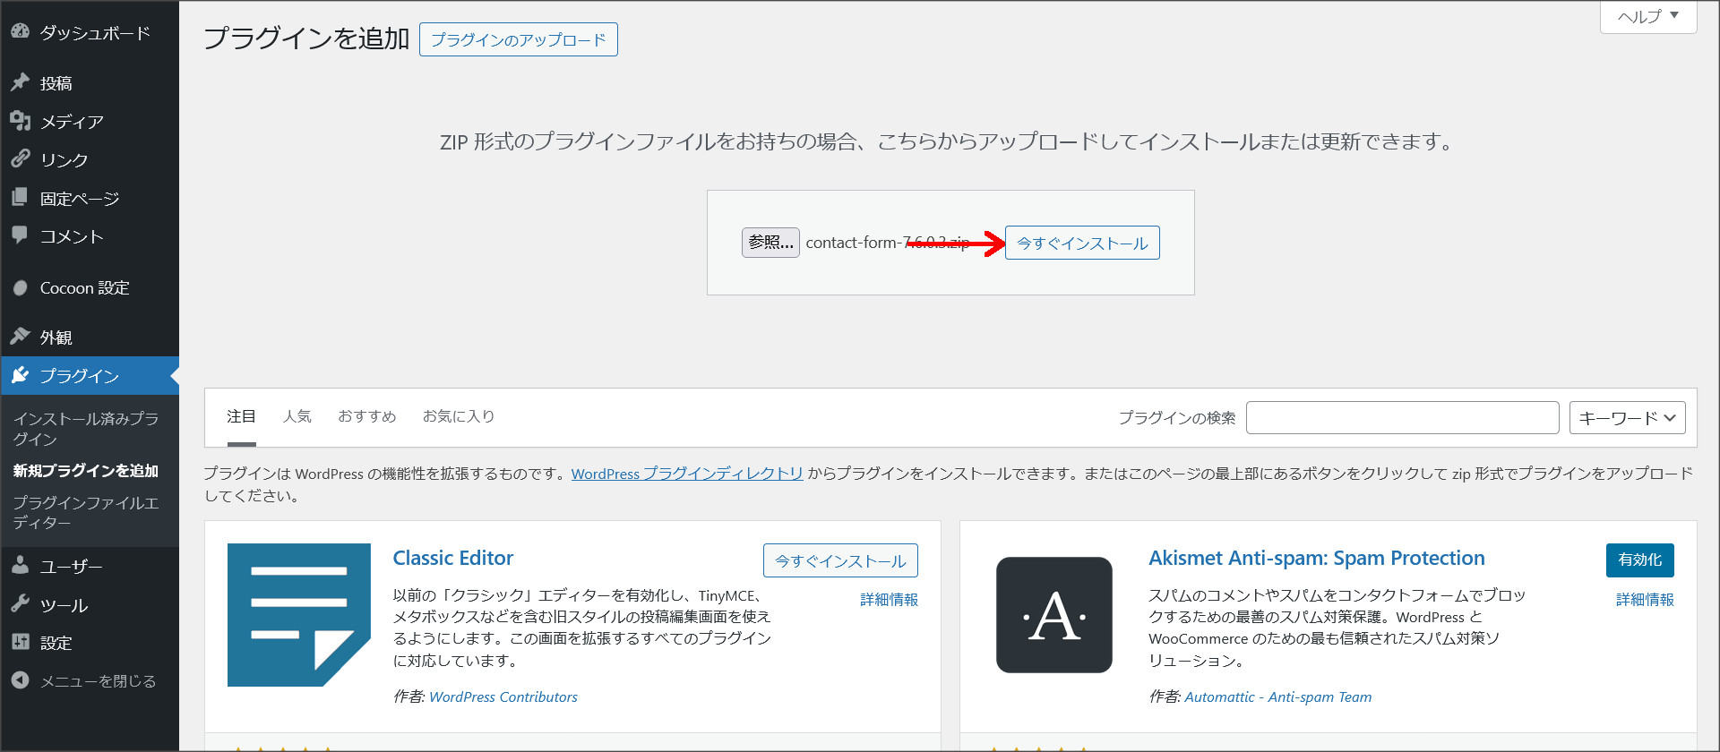
Task: Open Media via its sidebar icon
Action: [x=20, y=121]
